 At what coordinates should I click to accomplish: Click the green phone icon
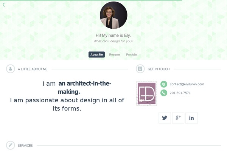pos(164,93)
